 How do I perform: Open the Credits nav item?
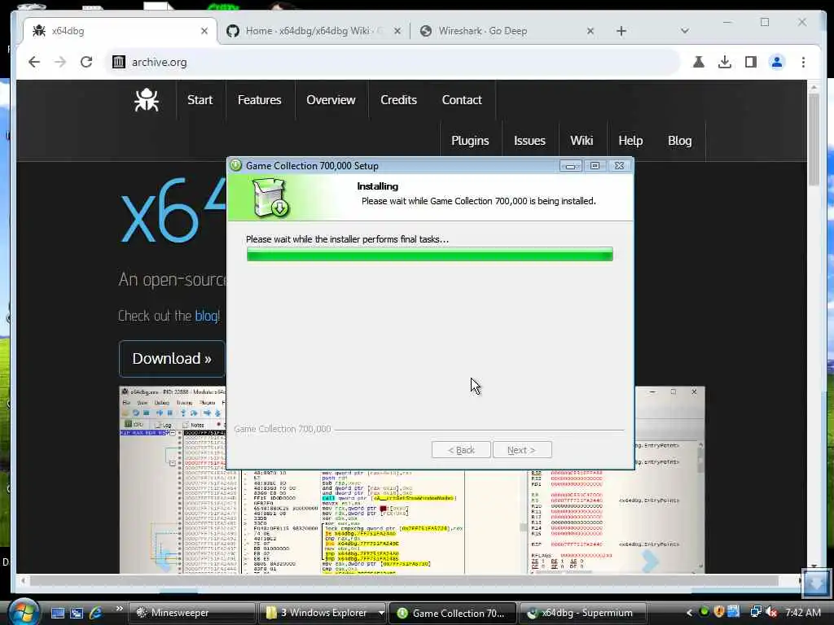click(398, 100)
